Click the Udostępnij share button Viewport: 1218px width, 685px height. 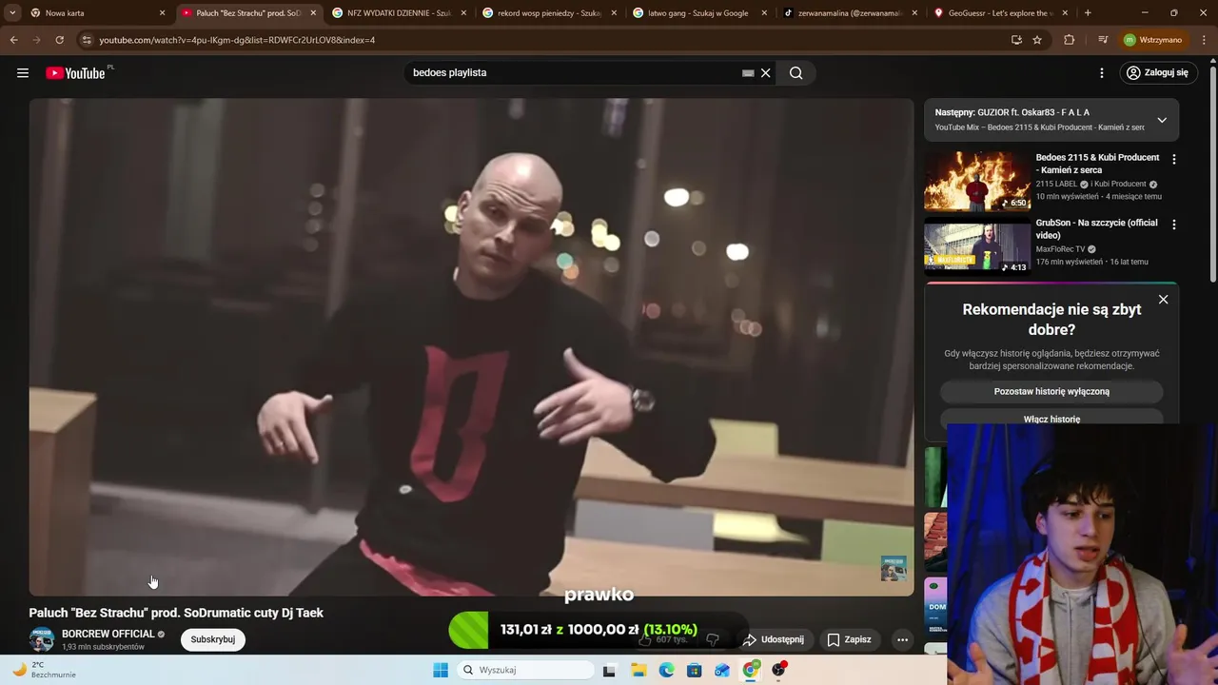[774, 640]
